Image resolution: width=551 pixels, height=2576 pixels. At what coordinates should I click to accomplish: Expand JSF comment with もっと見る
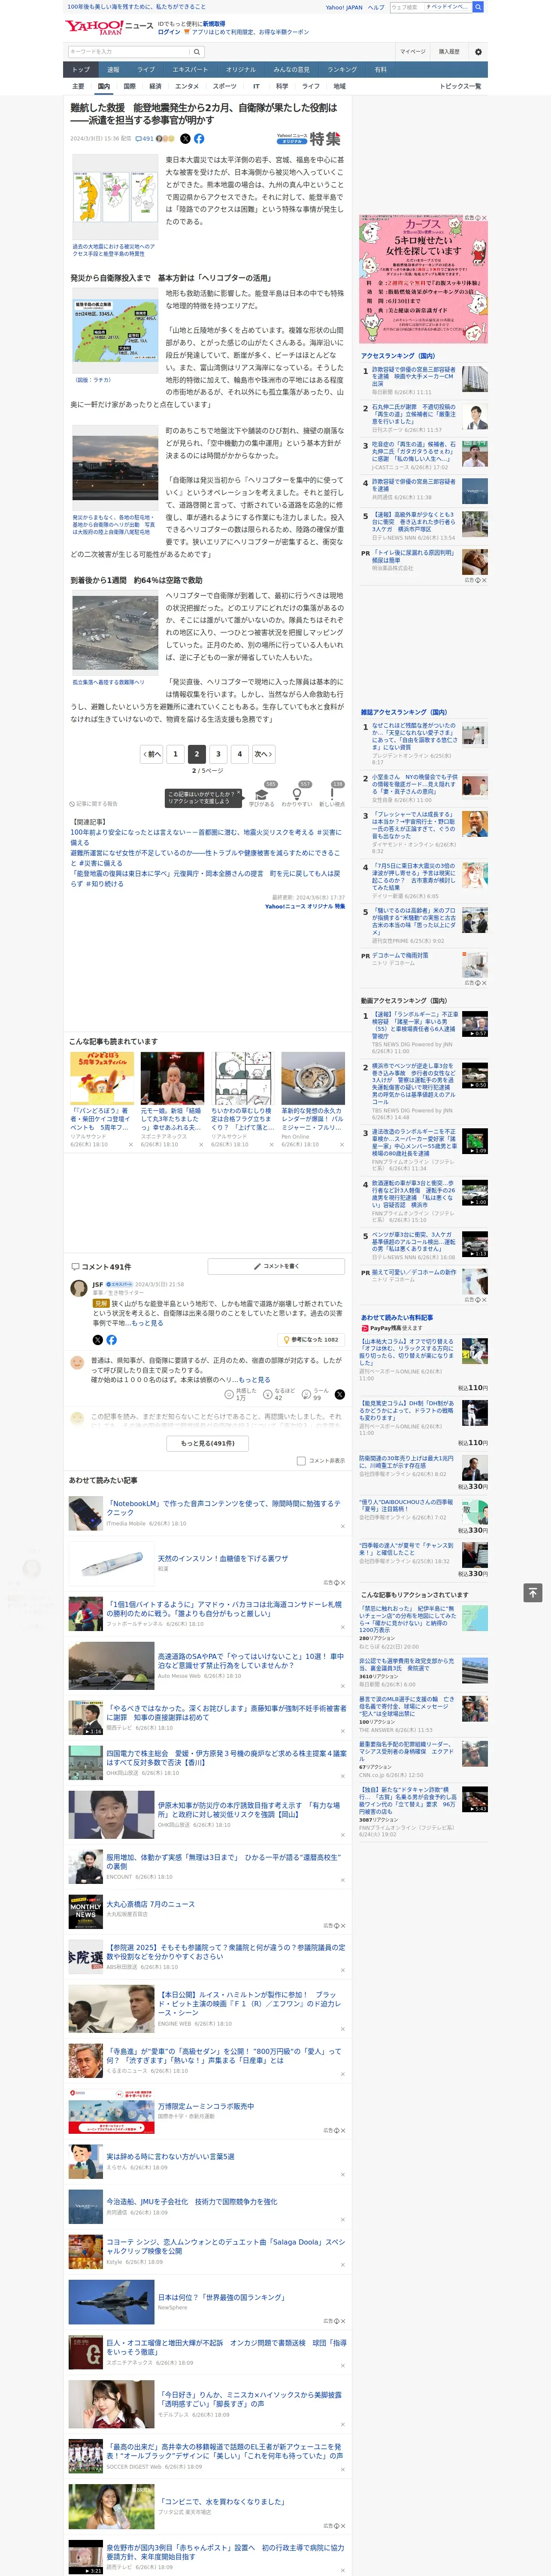pos(147,1323)
